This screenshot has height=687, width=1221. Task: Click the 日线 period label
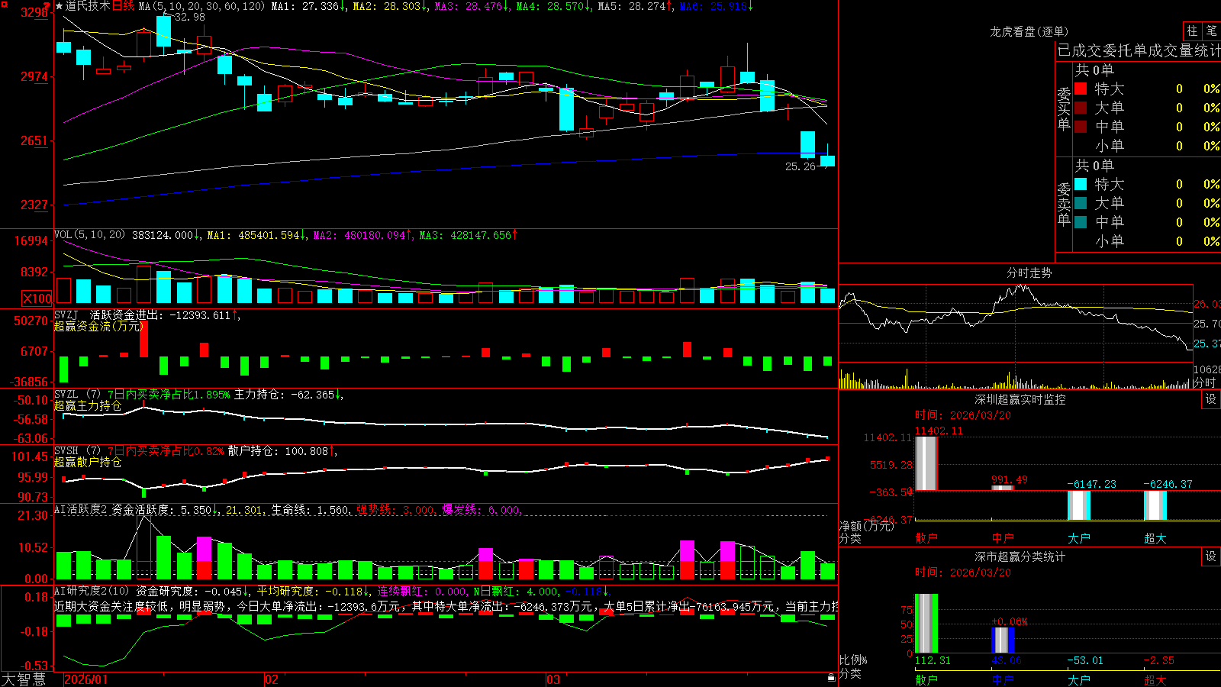coord(123,6)
